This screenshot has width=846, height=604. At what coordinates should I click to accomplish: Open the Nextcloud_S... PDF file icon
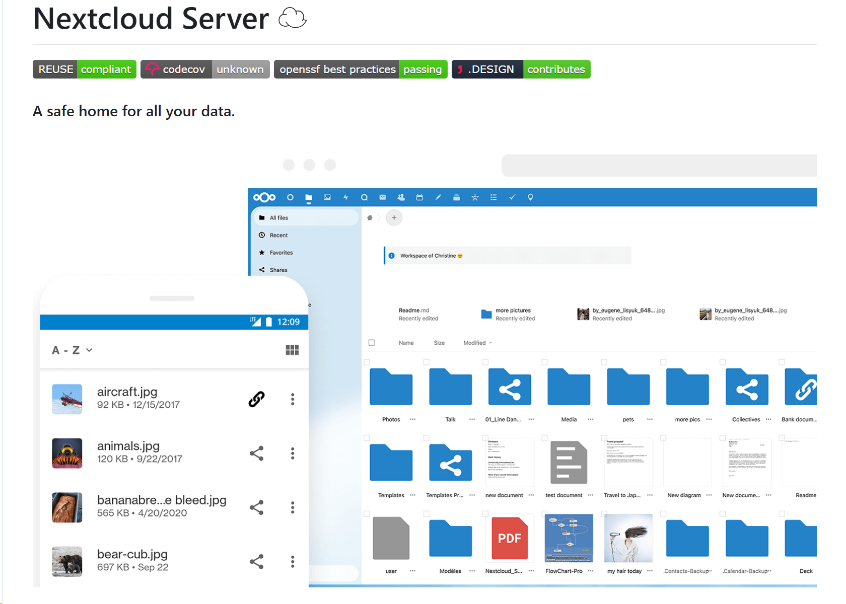click(x=510, y=538)
